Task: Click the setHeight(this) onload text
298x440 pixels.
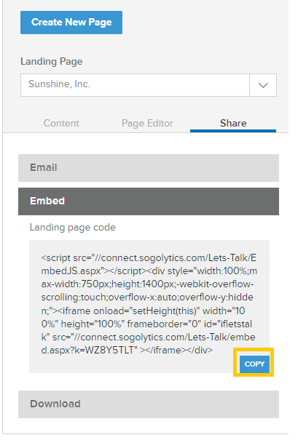Action: pyautogui.click(x=164, y=311)
